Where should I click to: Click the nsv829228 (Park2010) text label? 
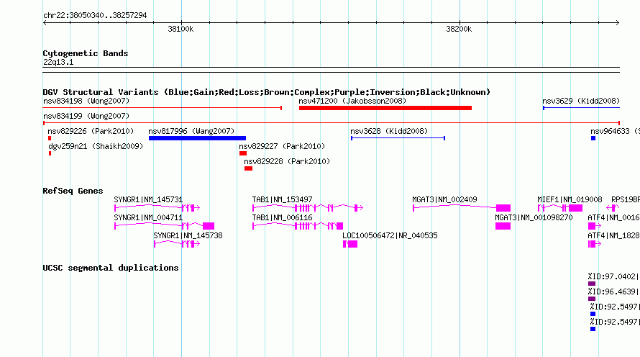[287, 161]
